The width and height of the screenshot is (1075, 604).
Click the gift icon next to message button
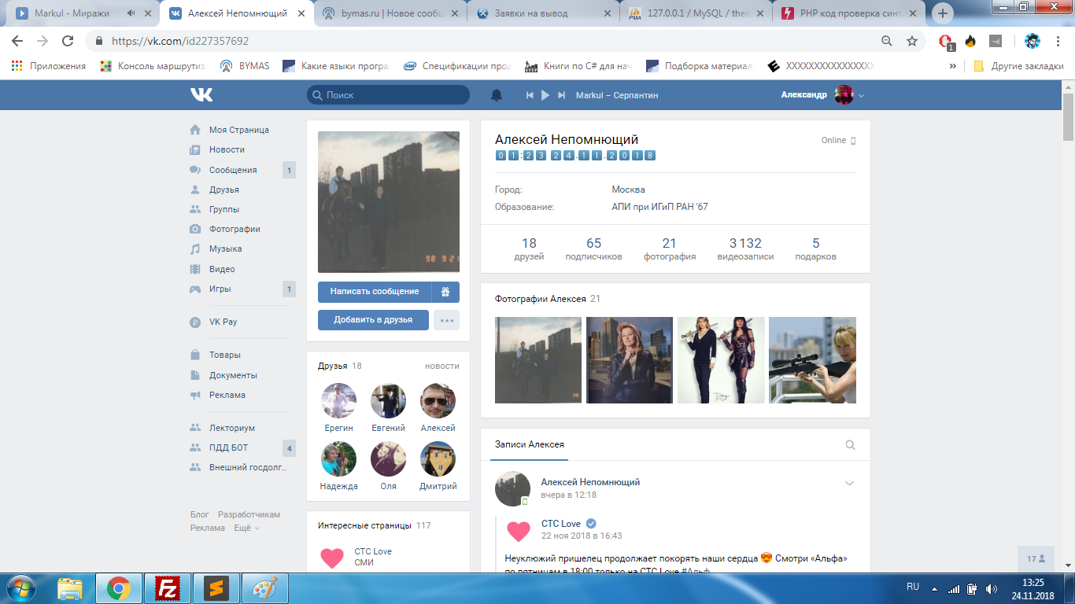coord(445,292)
